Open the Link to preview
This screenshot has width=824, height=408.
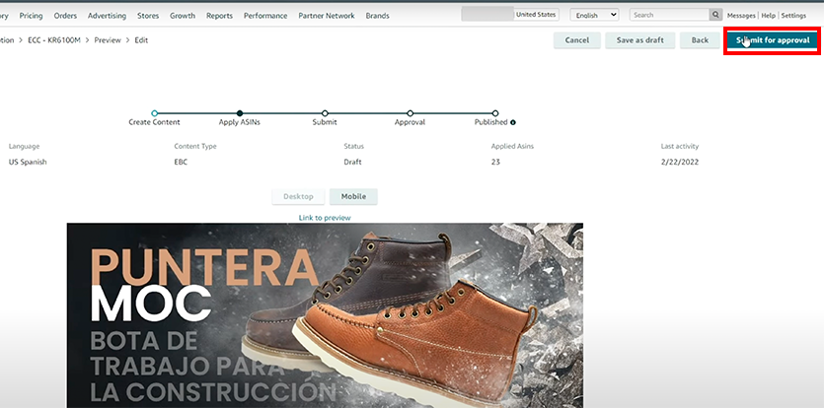[325, 218]
